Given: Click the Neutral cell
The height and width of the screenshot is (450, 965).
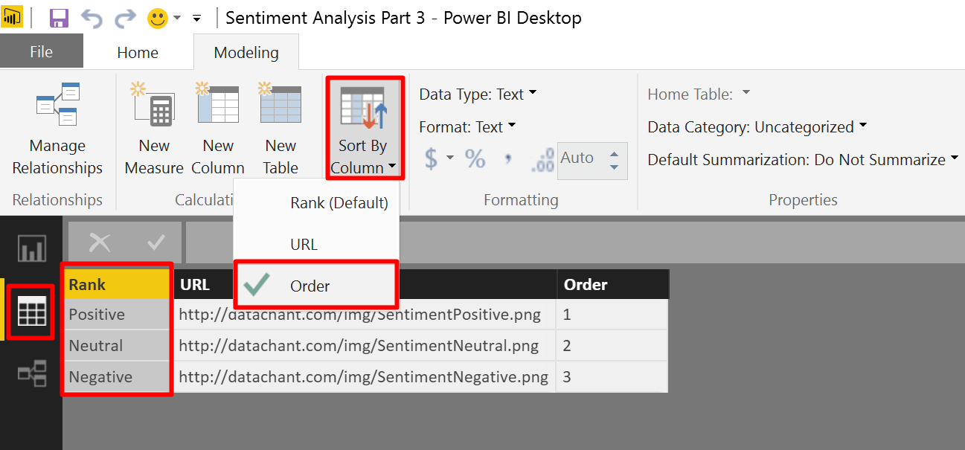Looking at the screenshot, I should (x=118, y=346).
